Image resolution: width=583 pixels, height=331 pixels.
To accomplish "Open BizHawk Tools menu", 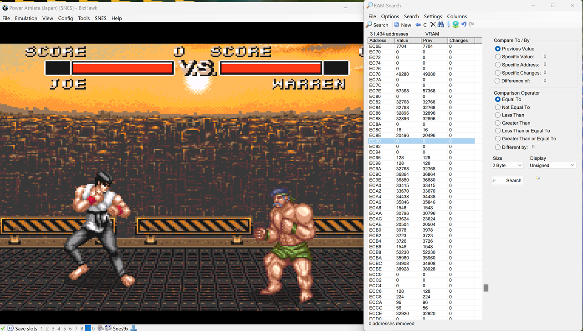I will [x=84, y=18].
